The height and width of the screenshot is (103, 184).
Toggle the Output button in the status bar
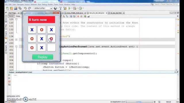(x=11, y=102)
